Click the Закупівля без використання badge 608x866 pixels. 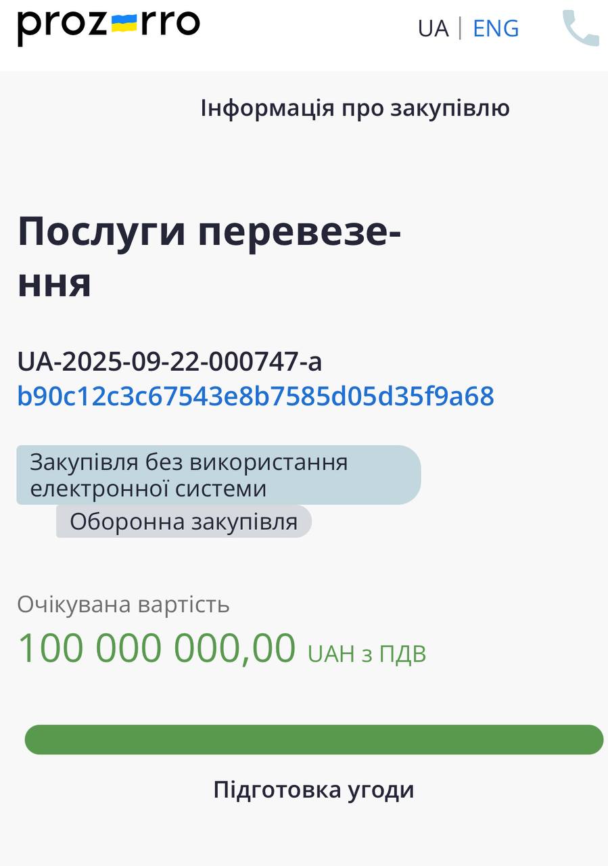point(189,462)
